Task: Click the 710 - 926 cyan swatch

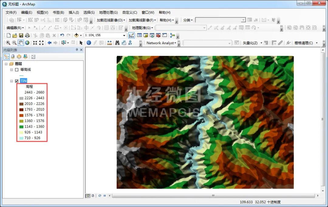Action: click(21, 138)
